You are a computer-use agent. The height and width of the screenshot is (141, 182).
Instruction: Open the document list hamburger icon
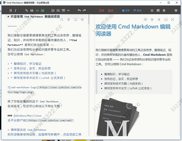tap(152, 11)
